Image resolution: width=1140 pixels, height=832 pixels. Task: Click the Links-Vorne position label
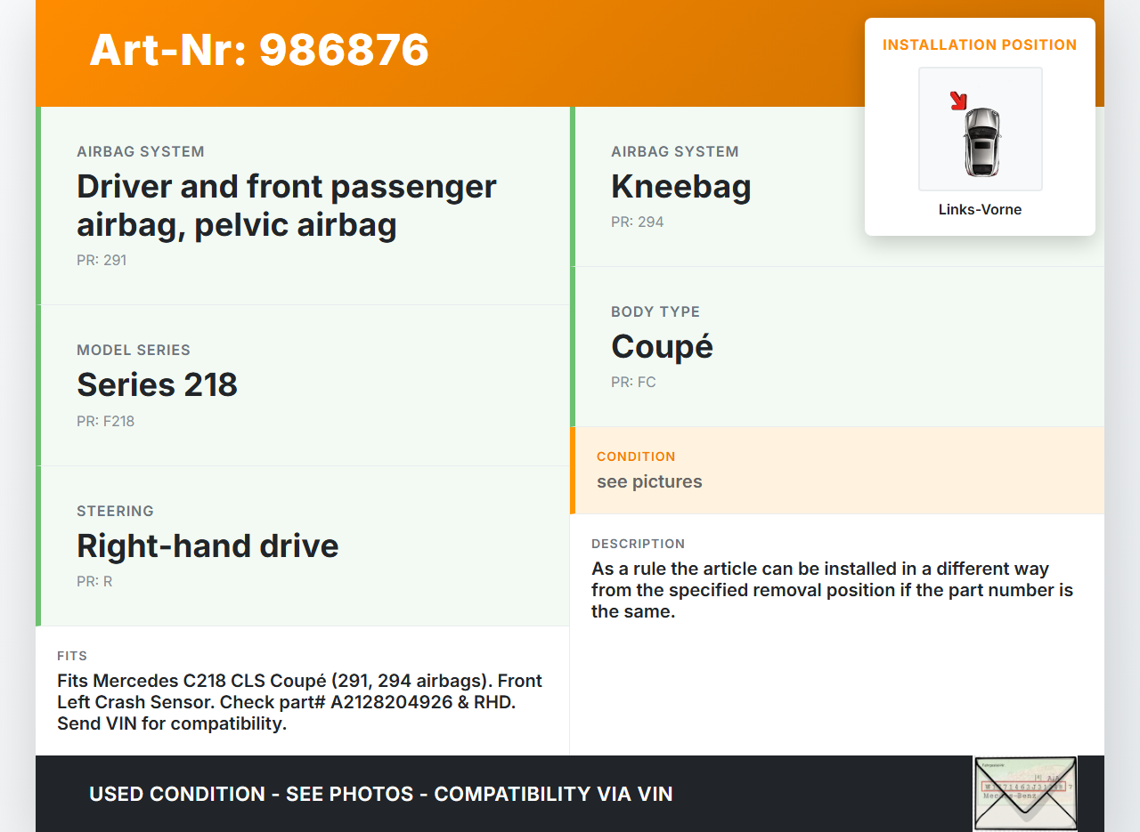point(980,210)
